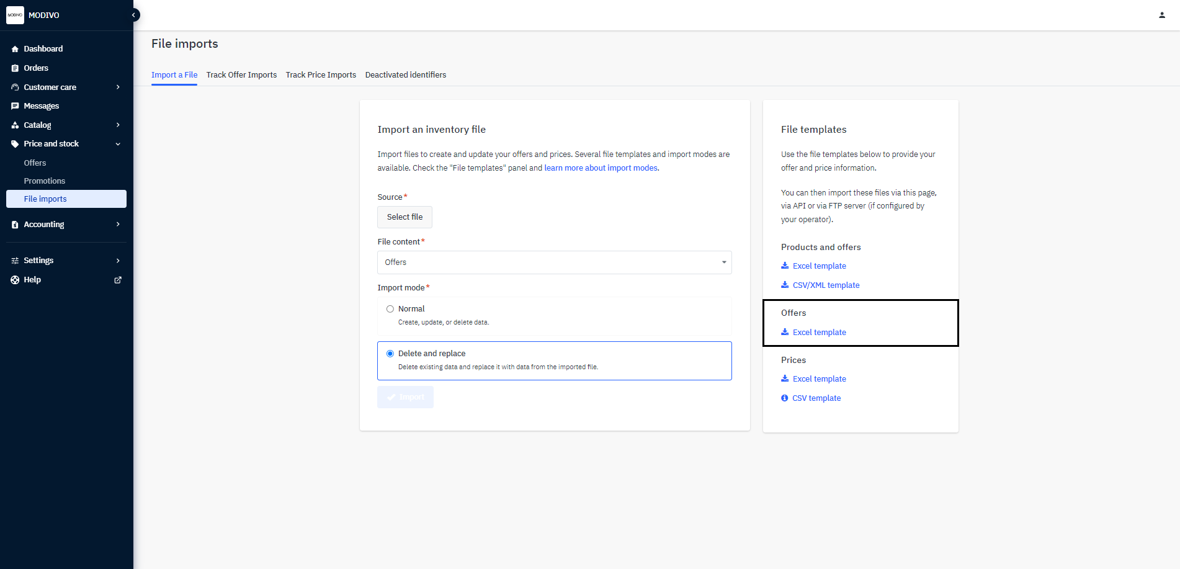Expand the Catalog submenu chevron
The image size is (1180, 569).
[x=118, y=125]
